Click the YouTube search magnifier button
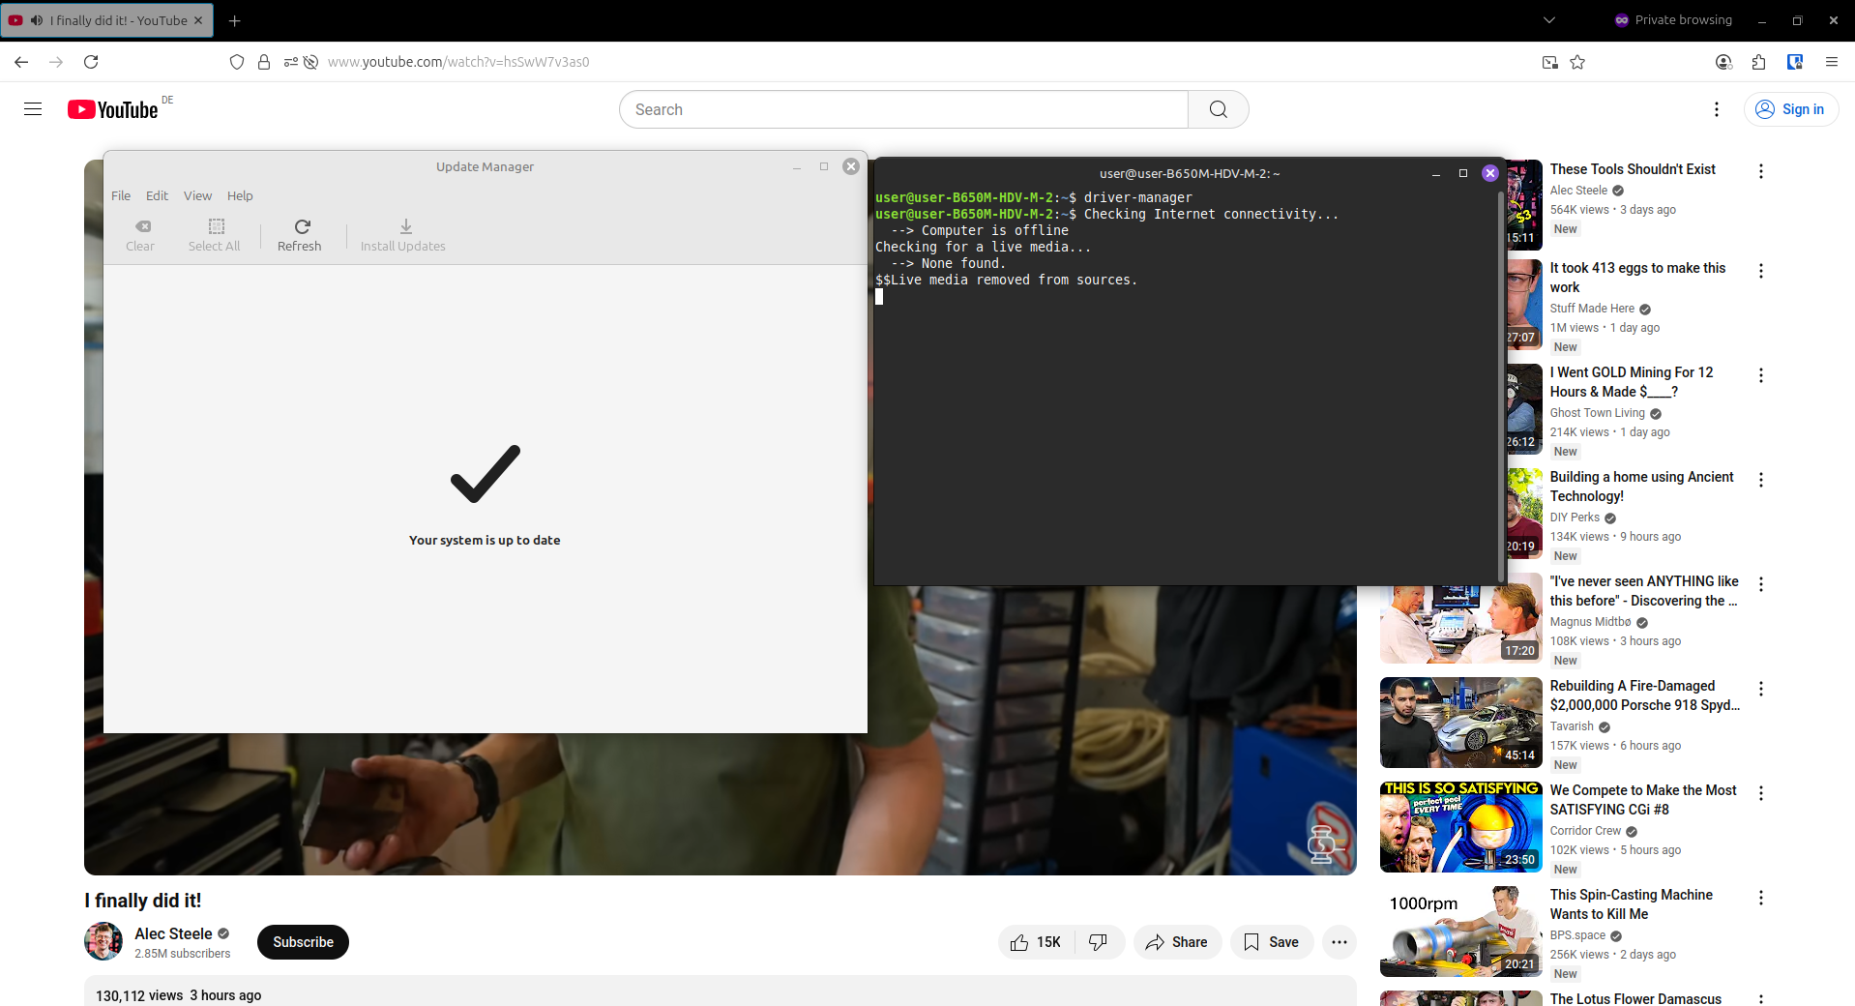This screenshot has height=1006, width=1855. [x=1219, y=109]
